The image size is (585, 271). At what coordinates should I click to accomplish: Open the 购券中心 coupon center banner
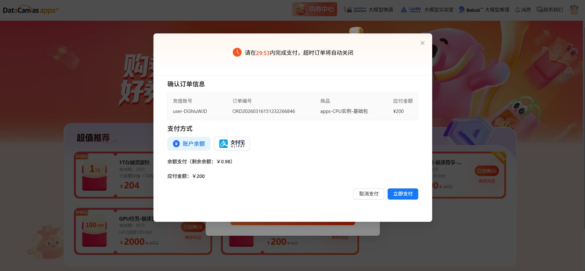314,9
